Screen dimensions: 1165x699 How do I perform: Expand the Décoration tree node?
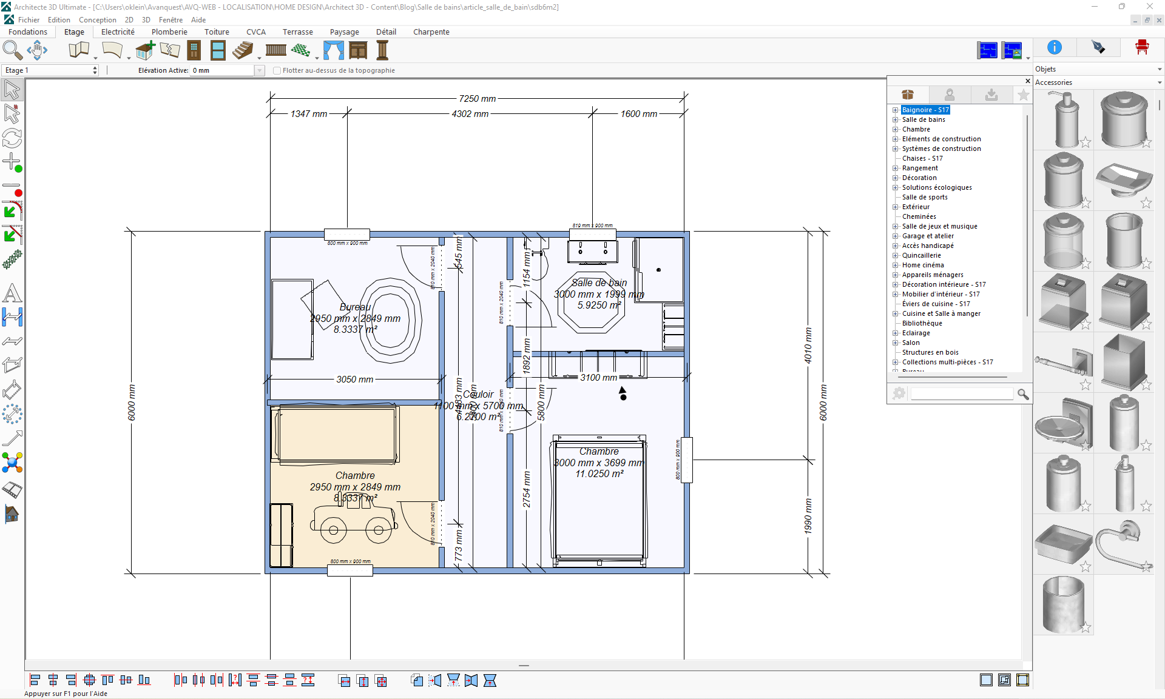click(895, 178)
